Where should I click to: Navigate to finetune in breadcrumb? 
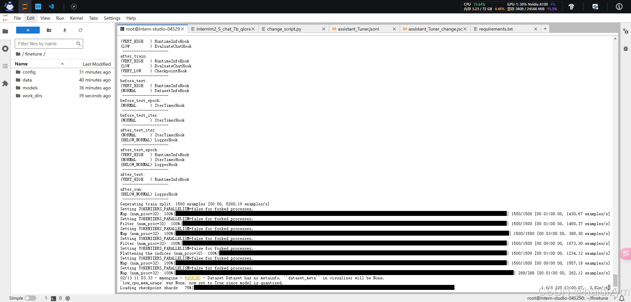(34, 54)
